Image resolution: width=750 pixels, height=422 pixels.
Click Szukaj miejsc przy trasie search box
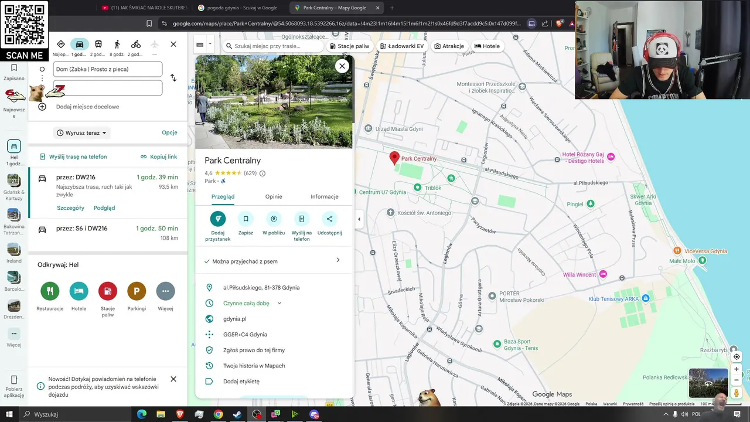[273, 46]
